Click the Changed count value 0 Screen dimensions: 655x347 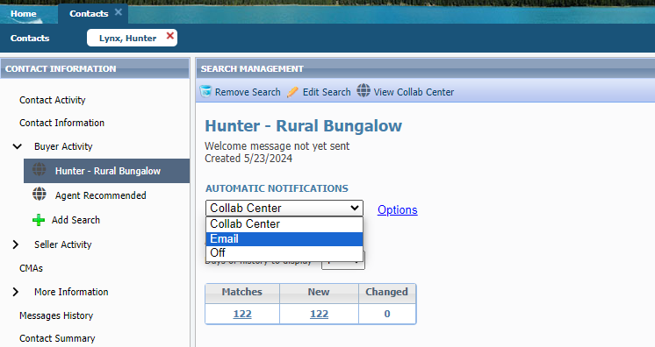pyautogui.click(x=387, y=314)
